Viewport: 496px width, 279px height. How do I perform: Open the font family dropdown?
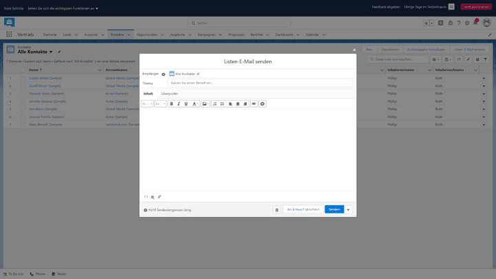click(x=147, y=104)
